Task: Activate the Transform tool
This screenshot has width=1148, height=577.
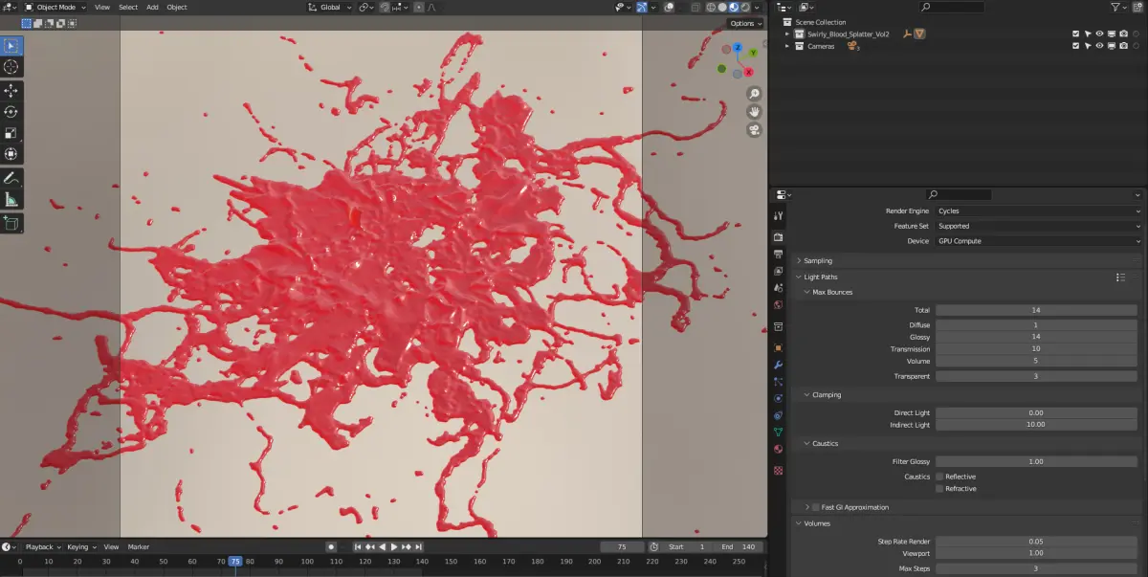Action: 11,154
